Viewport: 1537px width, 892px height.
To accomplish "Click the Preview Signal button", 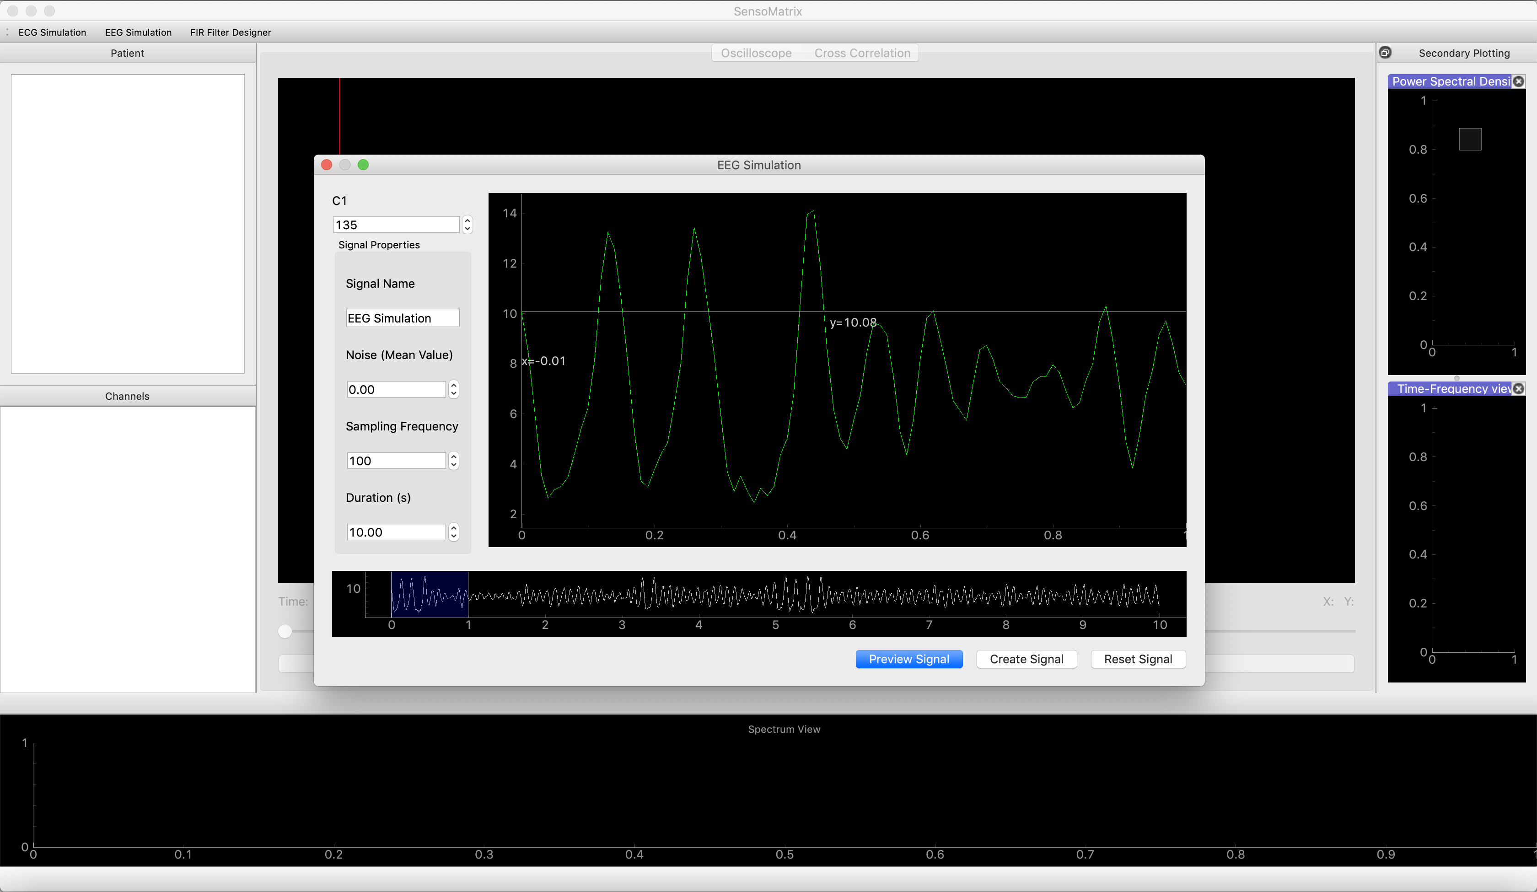I will click(x=909, y=659).
